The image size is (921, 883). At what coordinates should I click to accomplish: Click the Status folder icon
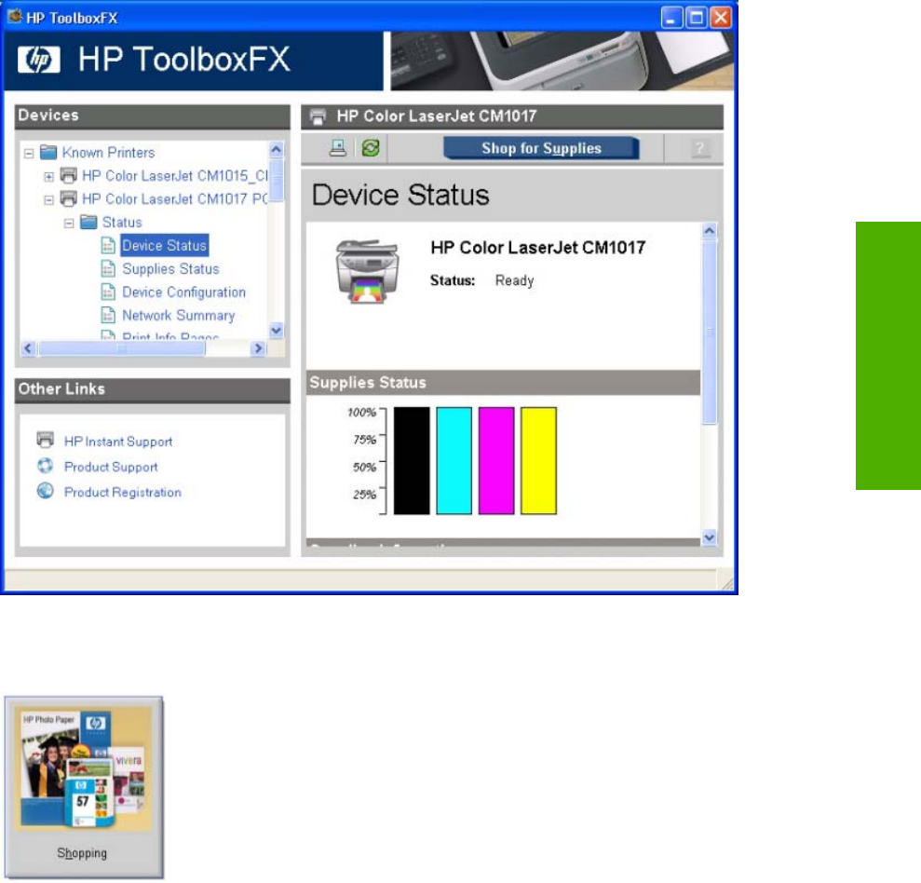pyautogui.click(x=88, y=222)
